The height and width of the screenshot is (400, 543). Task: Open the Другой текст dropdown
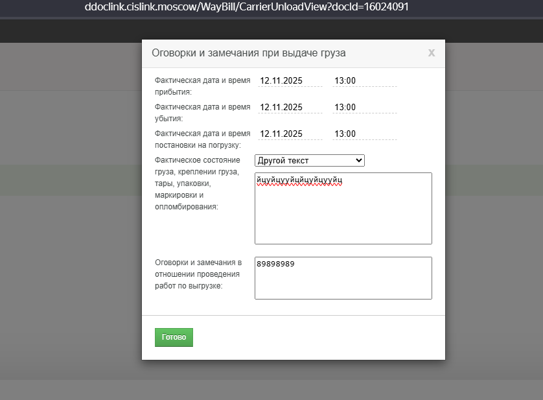310,161
